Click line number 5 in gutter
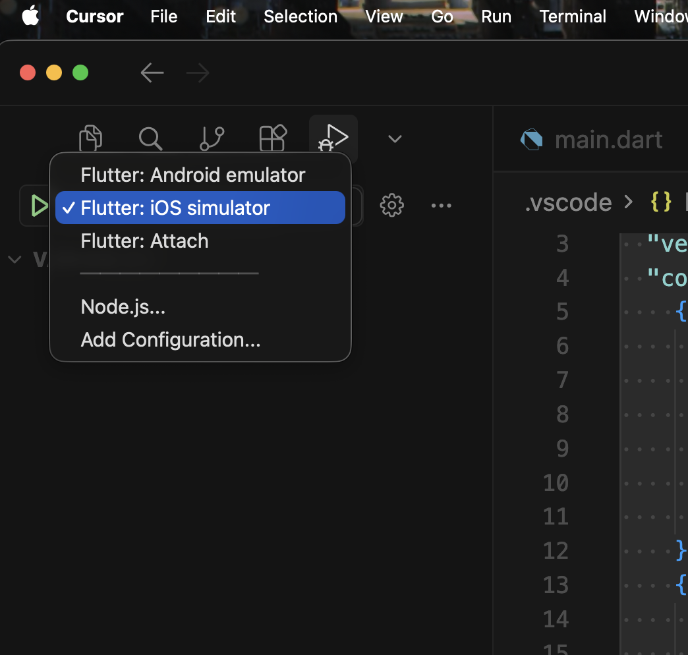The height and width of the screenshot is (655, 688). [563, 312]
